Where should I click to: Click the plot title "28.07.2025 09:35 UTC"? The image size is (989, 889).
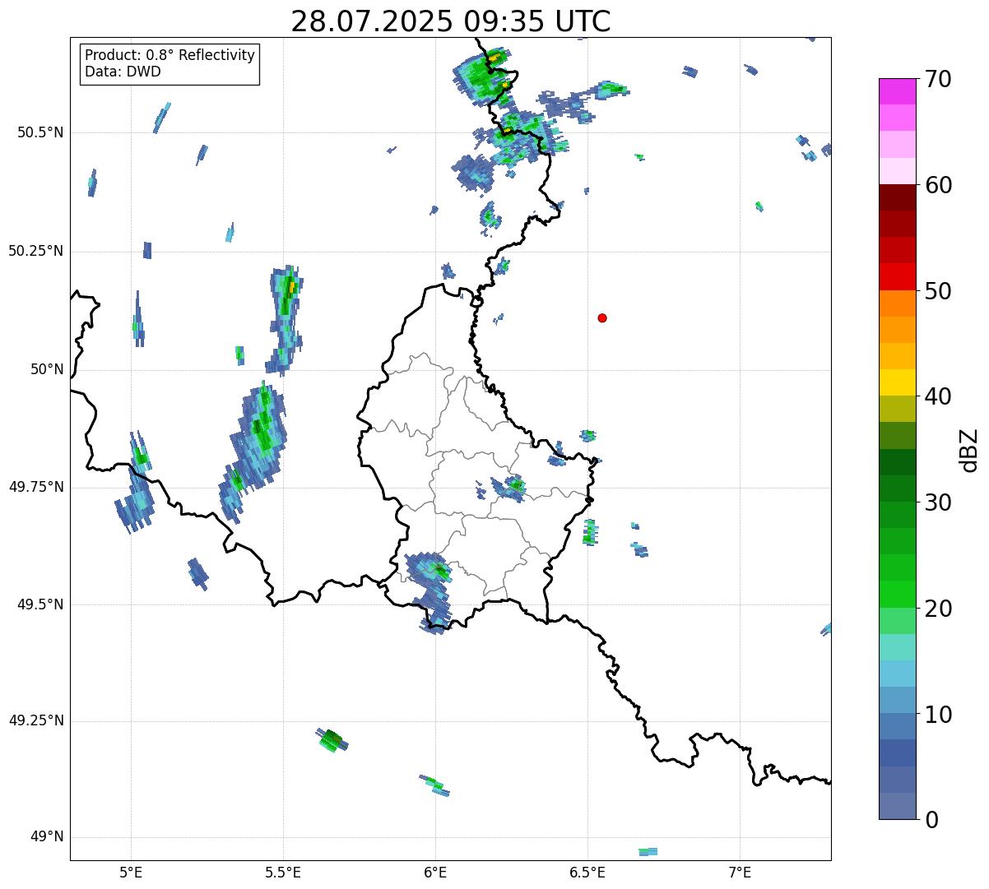coord(451,21)
